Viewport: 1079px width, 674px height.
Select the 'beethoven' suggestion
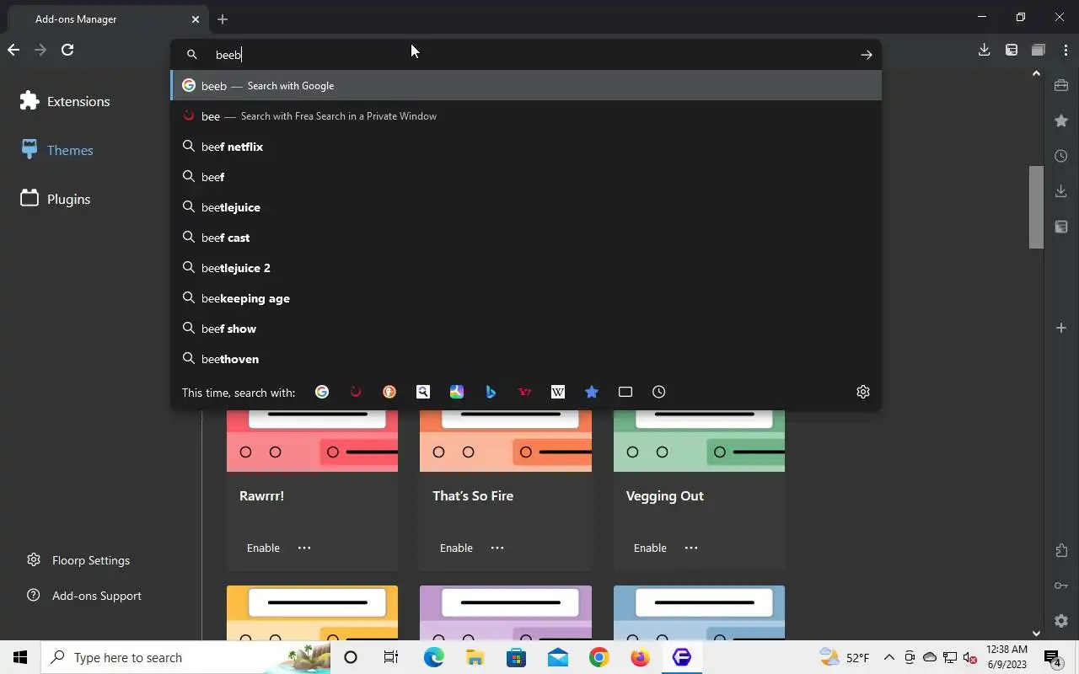(x=526, y=359)
